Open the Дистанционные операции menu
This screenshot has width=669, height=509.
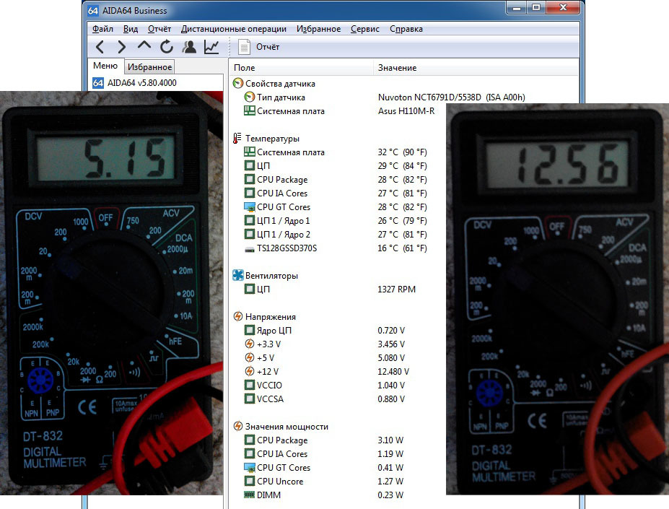click(234, 29)
